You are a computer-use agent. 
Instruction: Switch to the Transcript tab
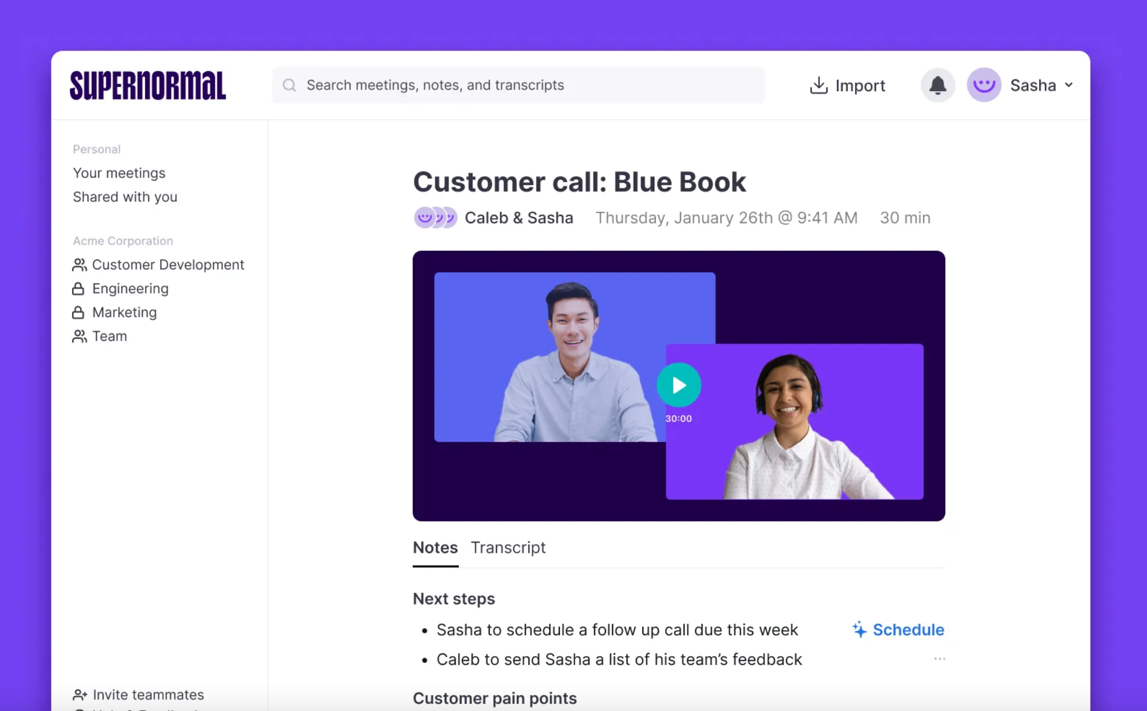(508, 548)
